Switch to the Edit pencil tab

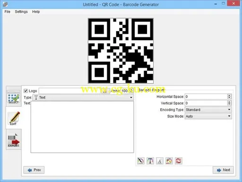(x=14, y=118)
